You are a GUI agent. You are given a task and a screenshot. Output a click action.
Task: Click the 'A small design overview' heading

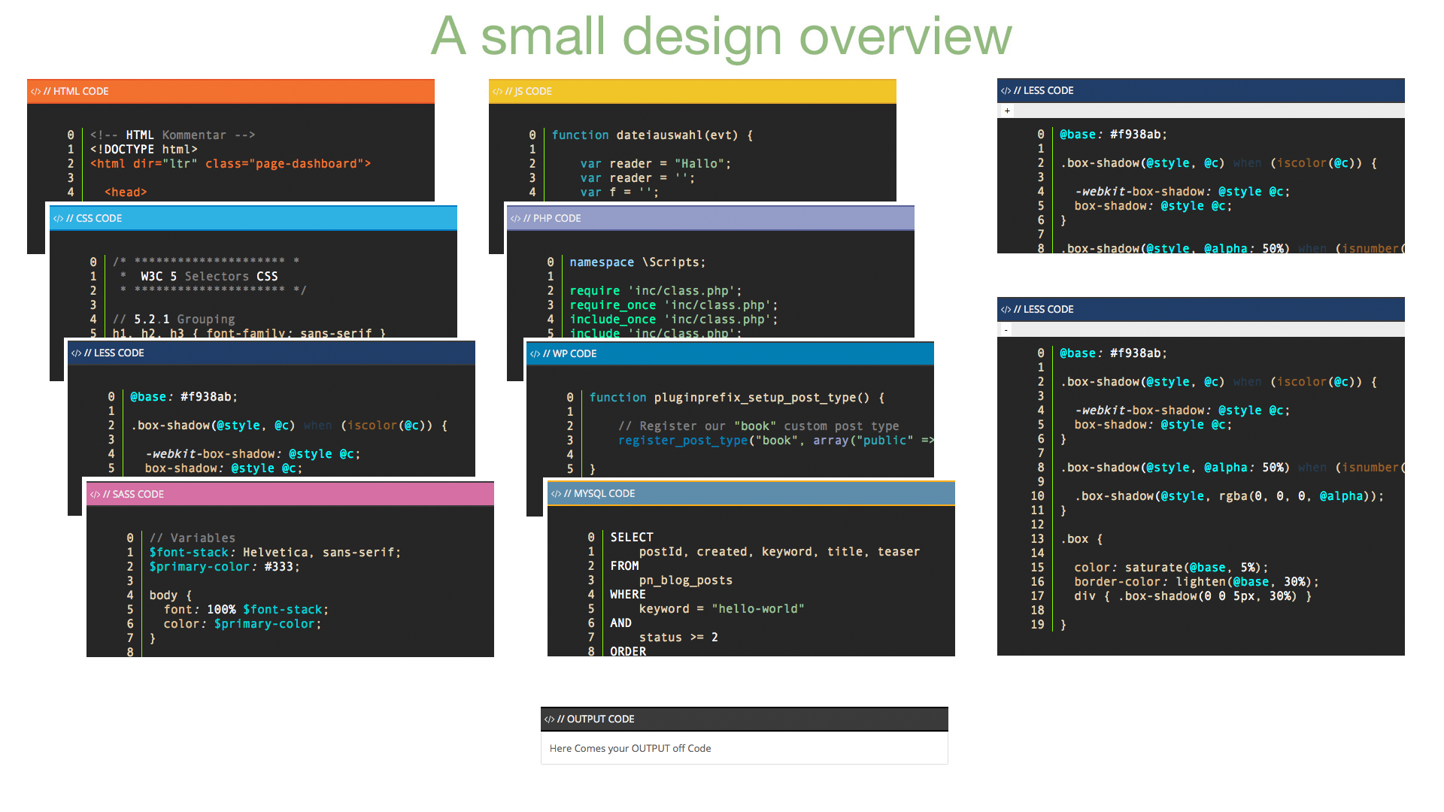(722, 36)
